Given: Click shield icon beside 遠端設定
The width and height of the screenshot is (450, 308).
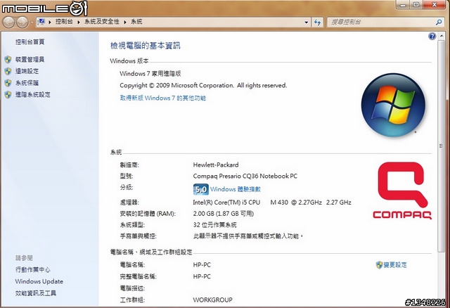Looking at the screenshot, I should pos(8,71).
